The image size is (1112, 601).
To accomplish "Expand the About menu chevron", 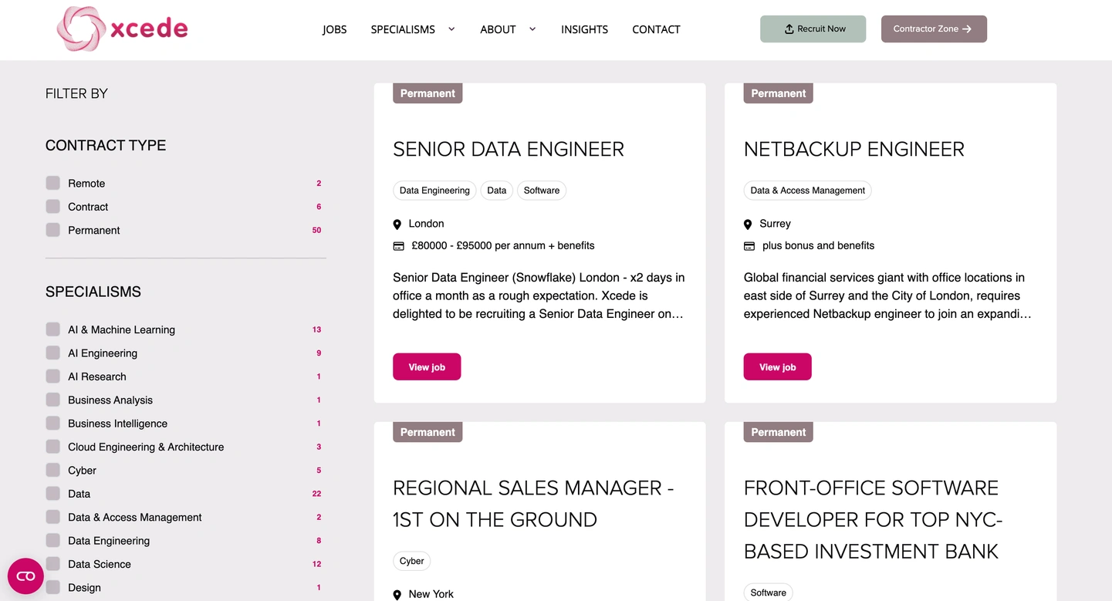I will [532, 29].
